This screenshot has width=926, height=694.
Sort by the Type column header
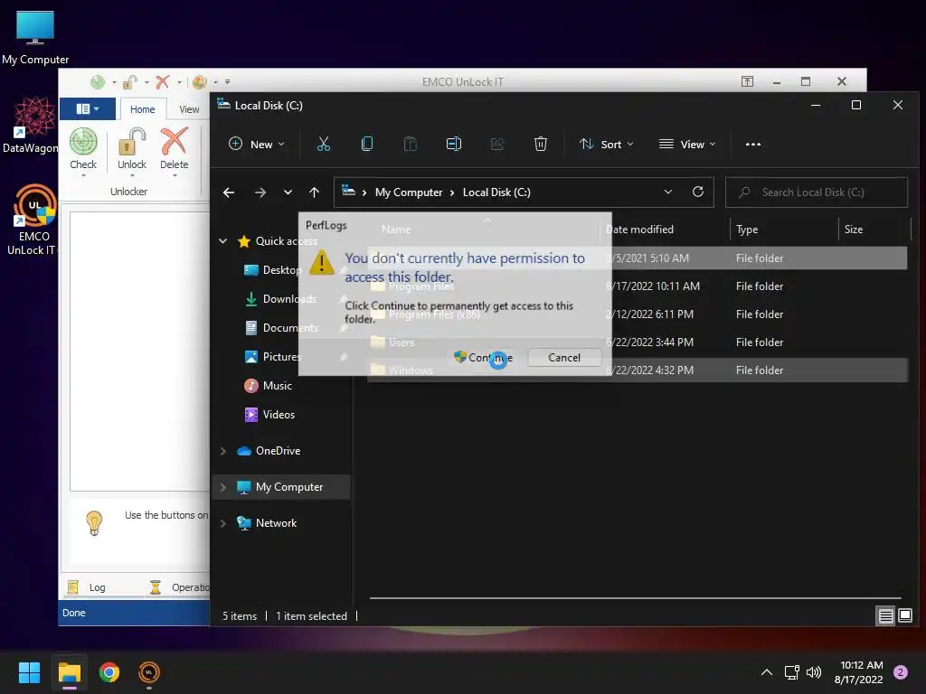pyautogui.click(x=784, y=229)
